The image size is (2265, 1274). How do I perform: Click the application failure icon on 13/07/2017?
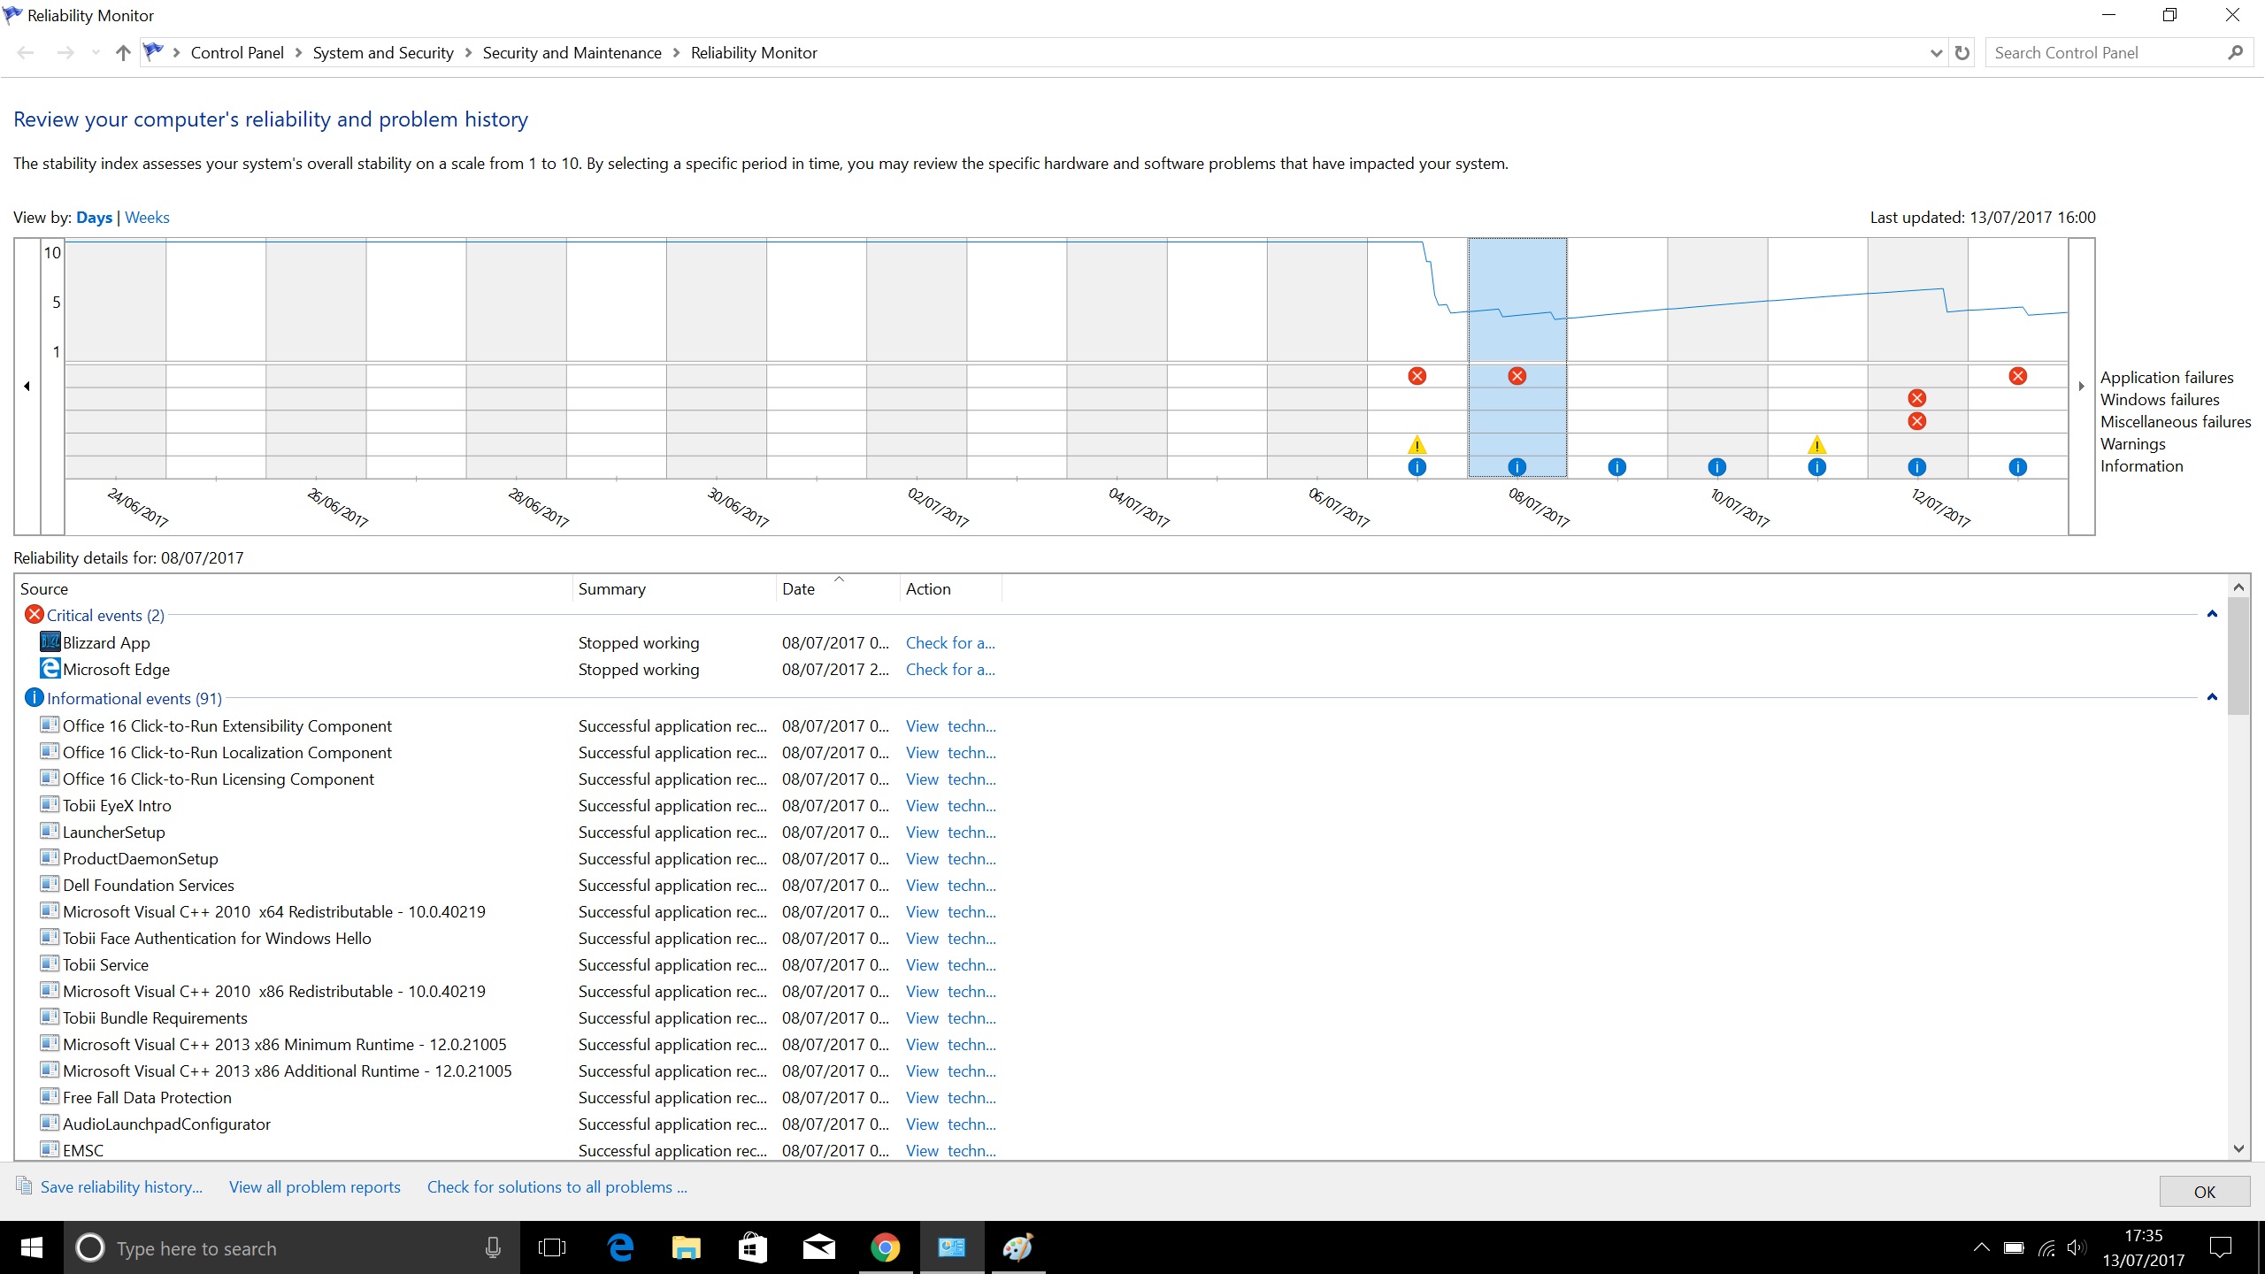coord(2017,376)
